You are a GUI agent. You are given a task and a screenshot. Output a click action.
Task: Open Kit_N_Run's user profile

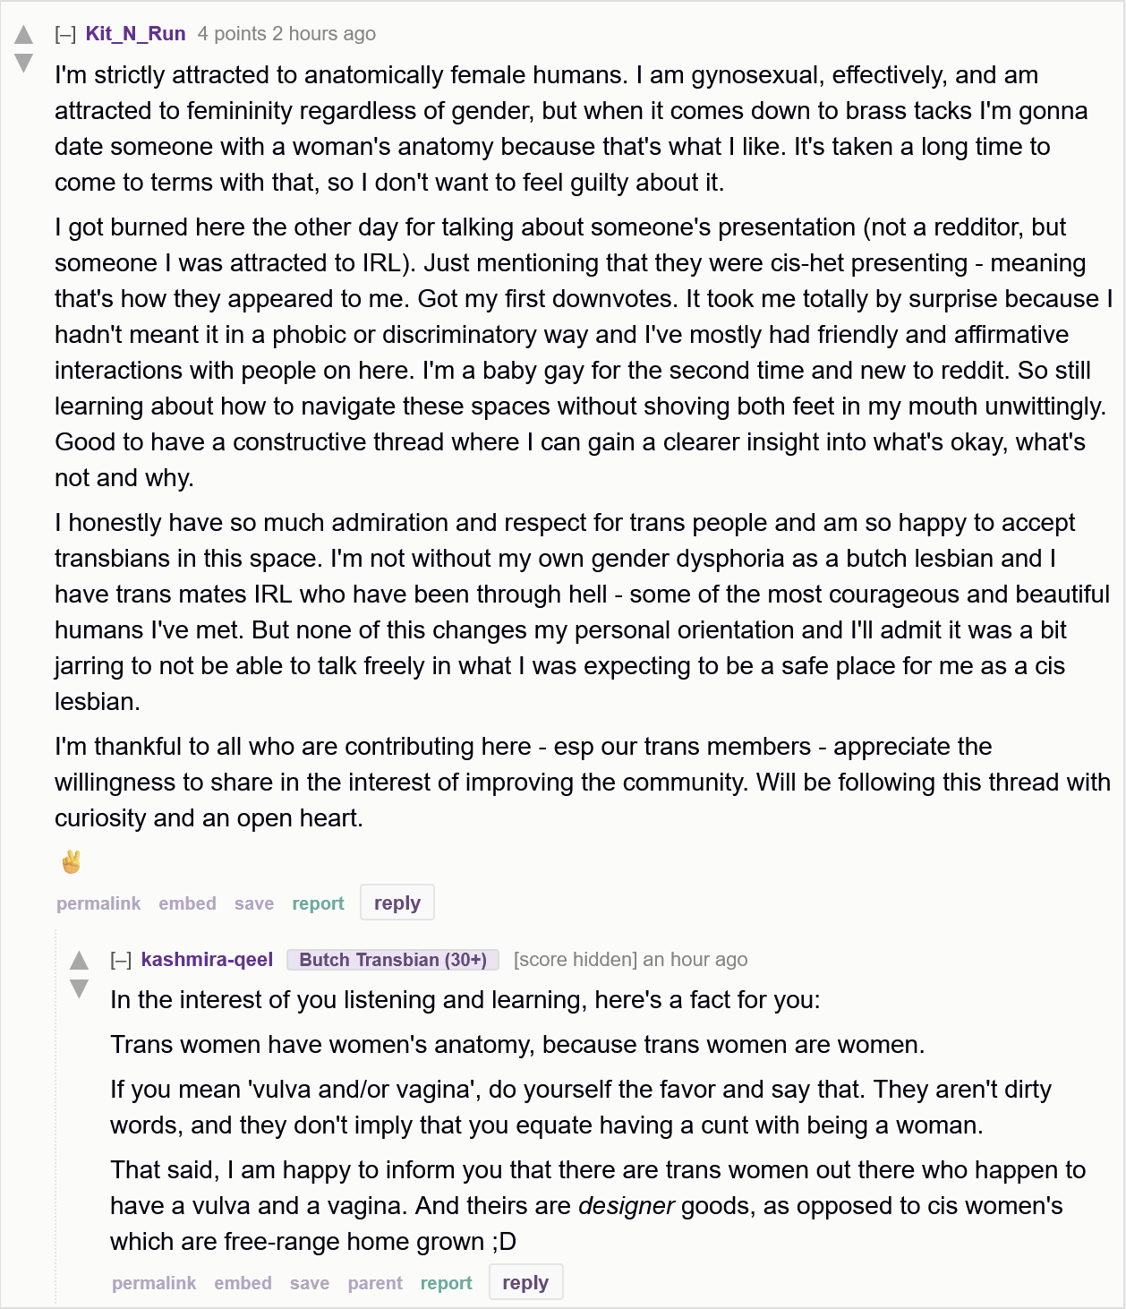[x=136, y=34]
